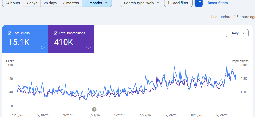Click the 1/18/26 date axis label
The width and height of the screenshot is (255, 117).
[x=18, y=115]
